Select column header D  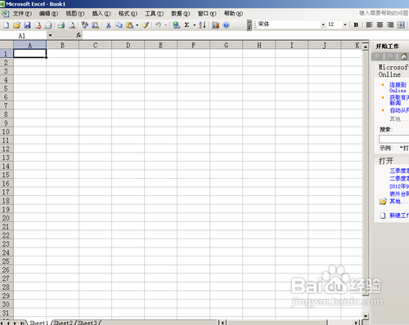tap(128, 45)
